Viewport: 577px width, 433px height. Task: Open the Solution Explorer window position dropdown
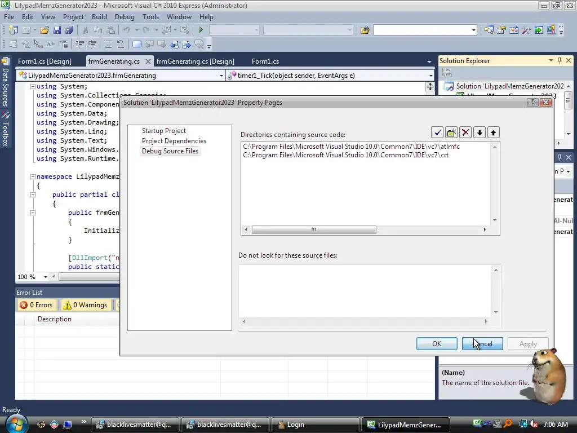(x=551, y=60)
